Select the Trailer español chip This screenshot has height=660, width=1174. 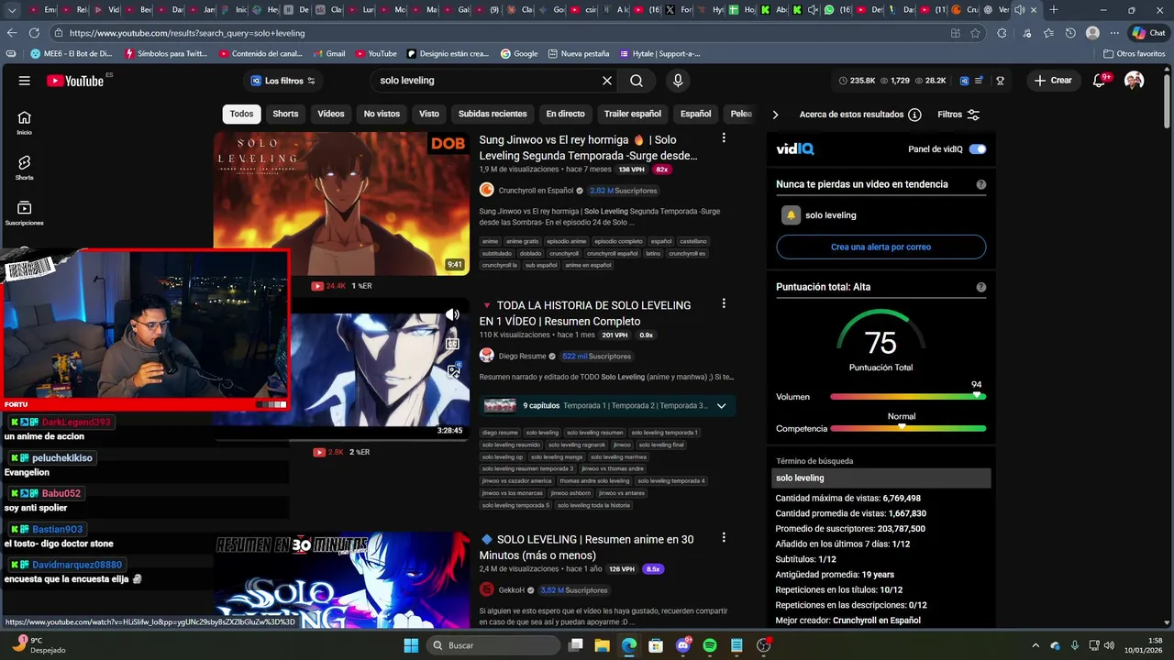click(x=632, y=115)
